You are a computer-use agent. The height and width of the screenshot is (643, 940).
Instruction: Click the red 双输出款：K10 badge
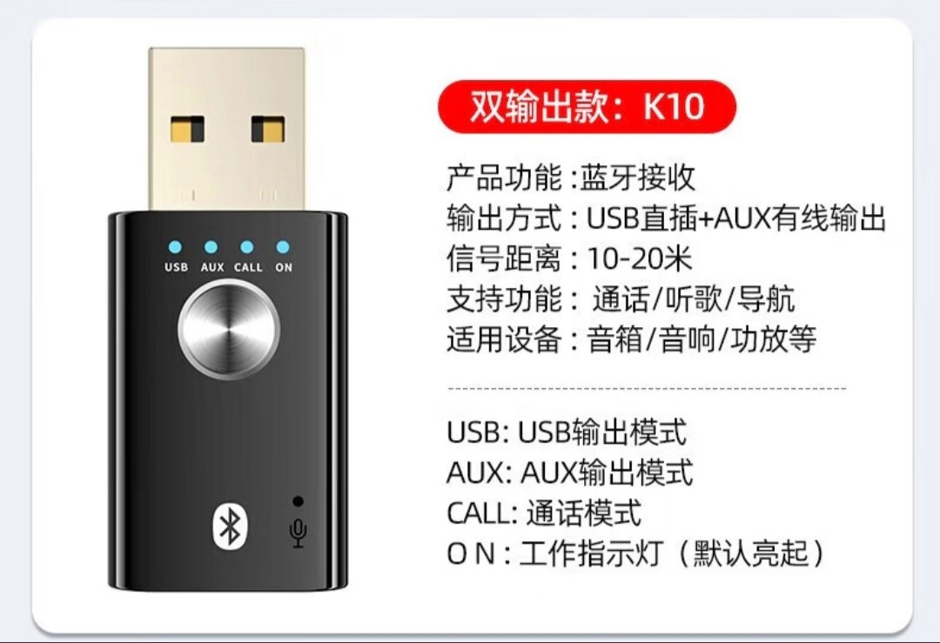click(x=587, y=107)
